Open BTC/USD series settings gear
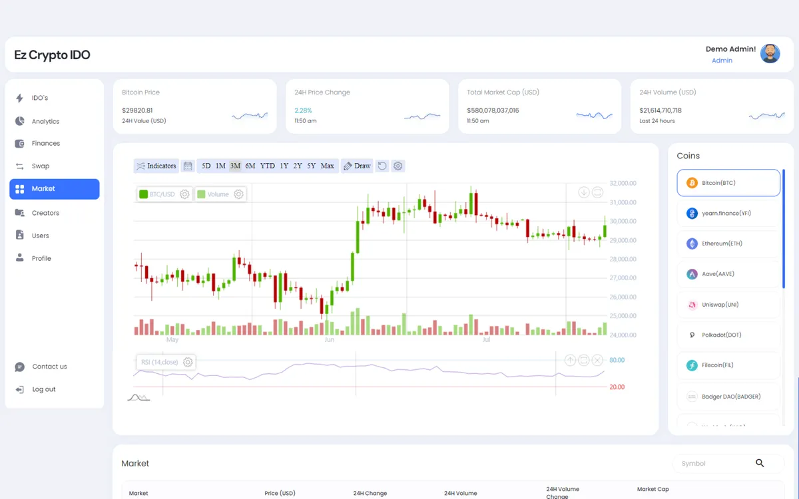Screen dimensions: 799x499 coord(184,194)
